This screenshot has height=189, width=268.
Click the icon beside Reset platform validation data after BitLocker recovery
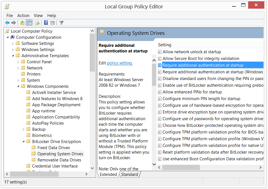160,152
